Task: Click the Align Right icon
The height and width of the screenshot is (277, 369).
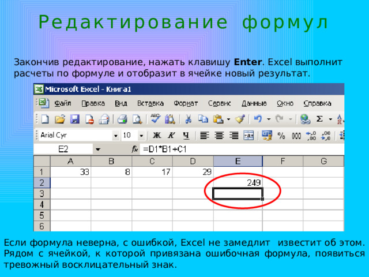Action: (x=234, y=136)
